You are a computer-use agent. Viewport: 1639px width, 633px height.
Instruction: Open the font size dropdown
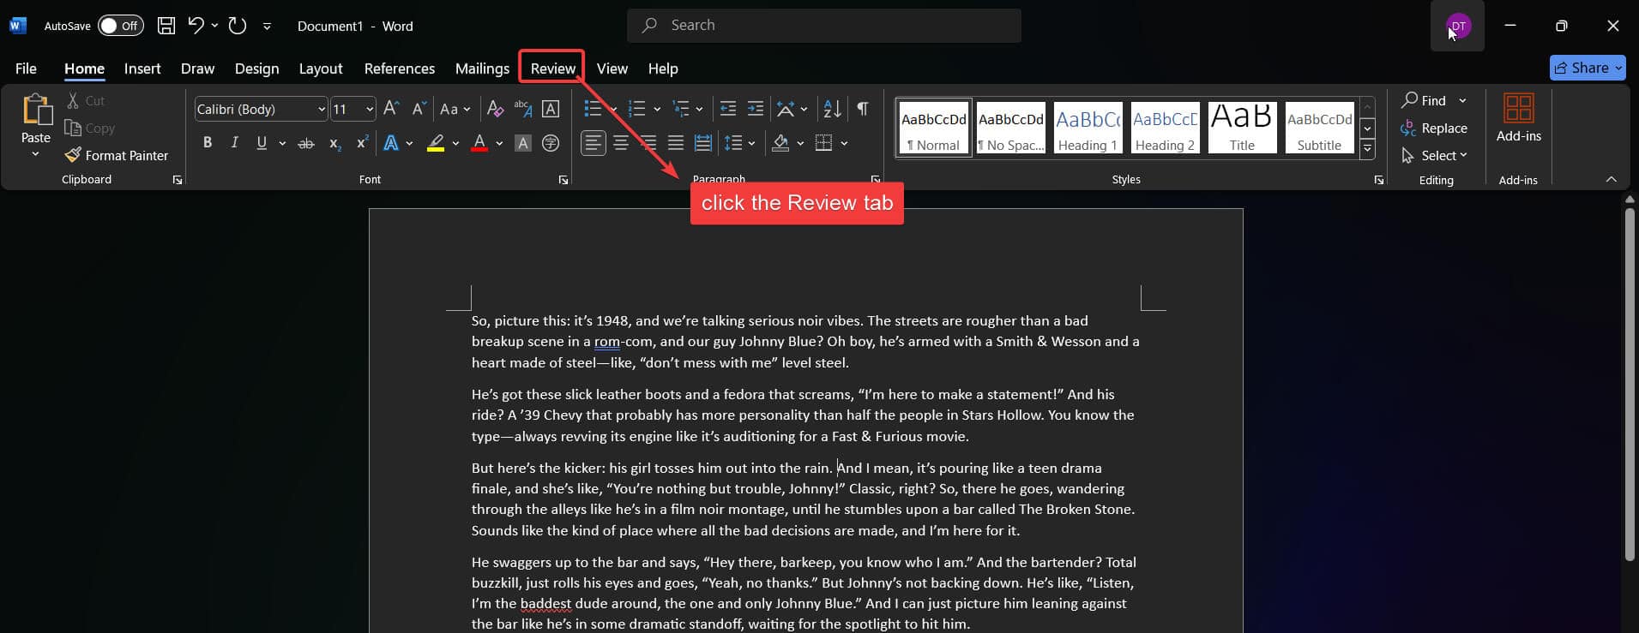(x=370, y=109)
